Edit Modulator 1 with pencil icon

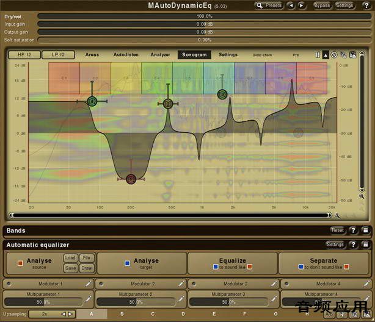pyautogui.click(x=88, y=284)
